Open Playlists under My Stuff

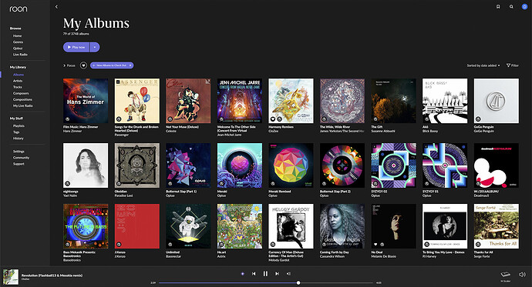pos(19,126)
